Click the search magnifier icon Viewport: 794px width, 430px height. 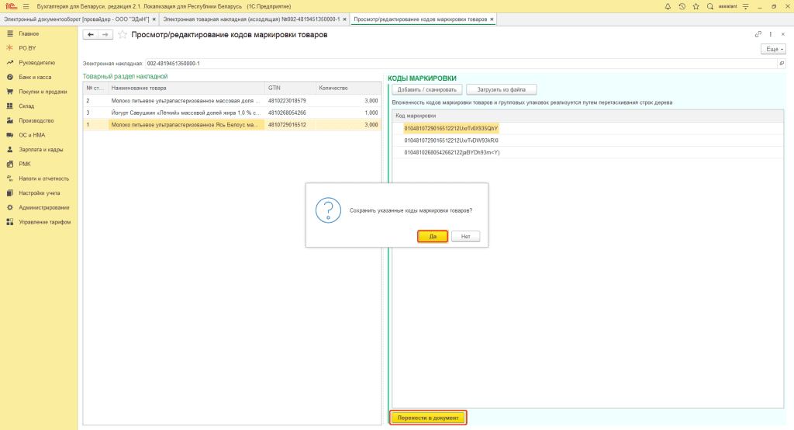coord(709,6)
